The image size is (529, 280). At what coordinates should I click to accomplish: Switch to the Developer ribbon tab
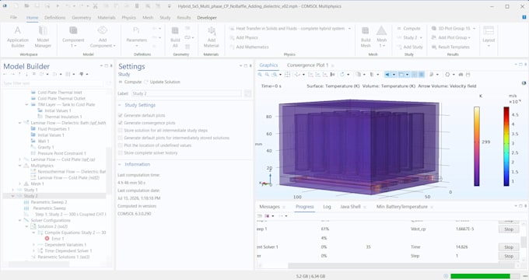(207, 17)
